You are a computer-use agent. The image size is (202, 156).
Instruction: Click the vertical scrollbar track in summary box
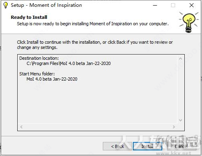pos(180,89)
